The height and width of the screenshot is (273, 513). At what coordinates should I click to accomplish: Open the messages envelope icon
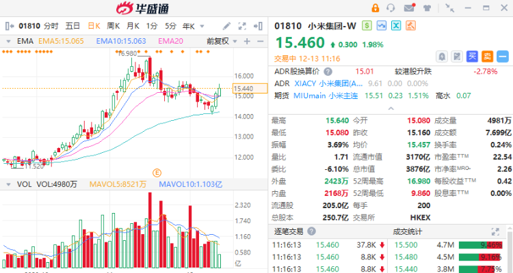409,8
